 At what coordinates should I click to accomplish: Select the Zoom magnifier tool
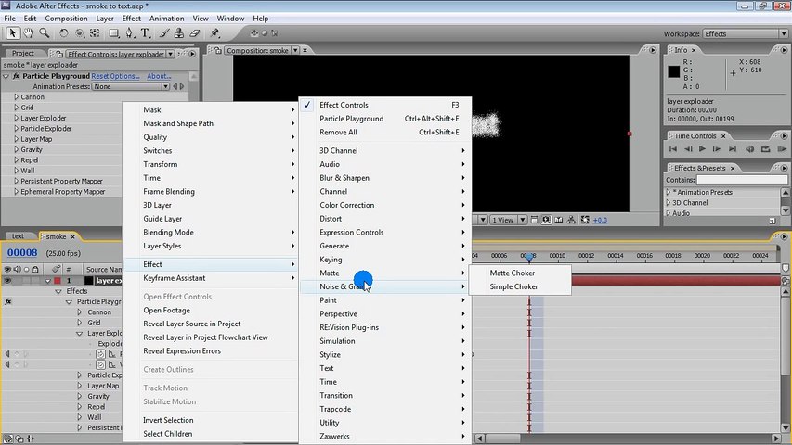(45, 33)
